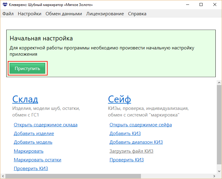Screen dimensions: 222x179
Task: Open the Файл menu
Action: click(x=8, y=14)
